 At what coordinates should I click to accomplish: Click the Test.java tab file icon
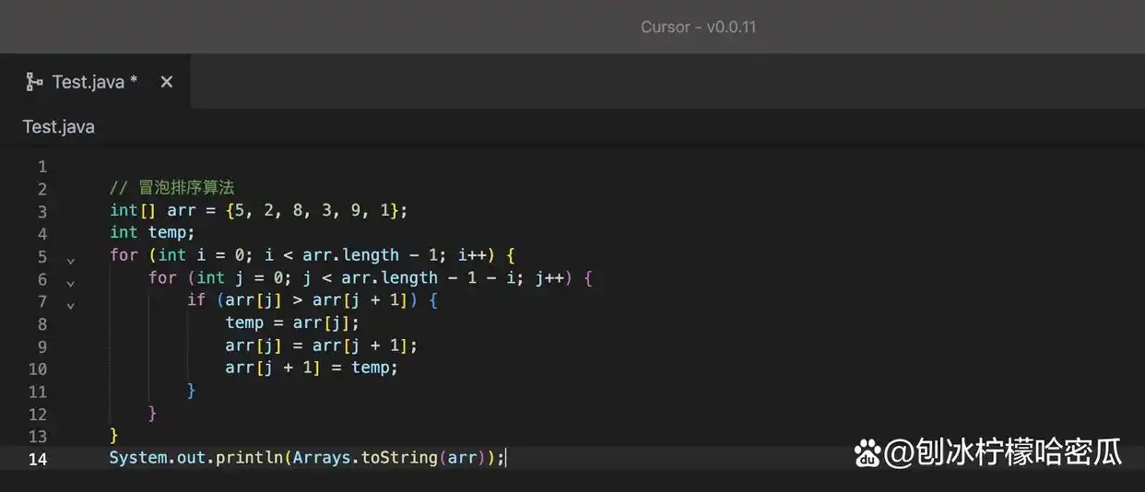click(34, 82)
